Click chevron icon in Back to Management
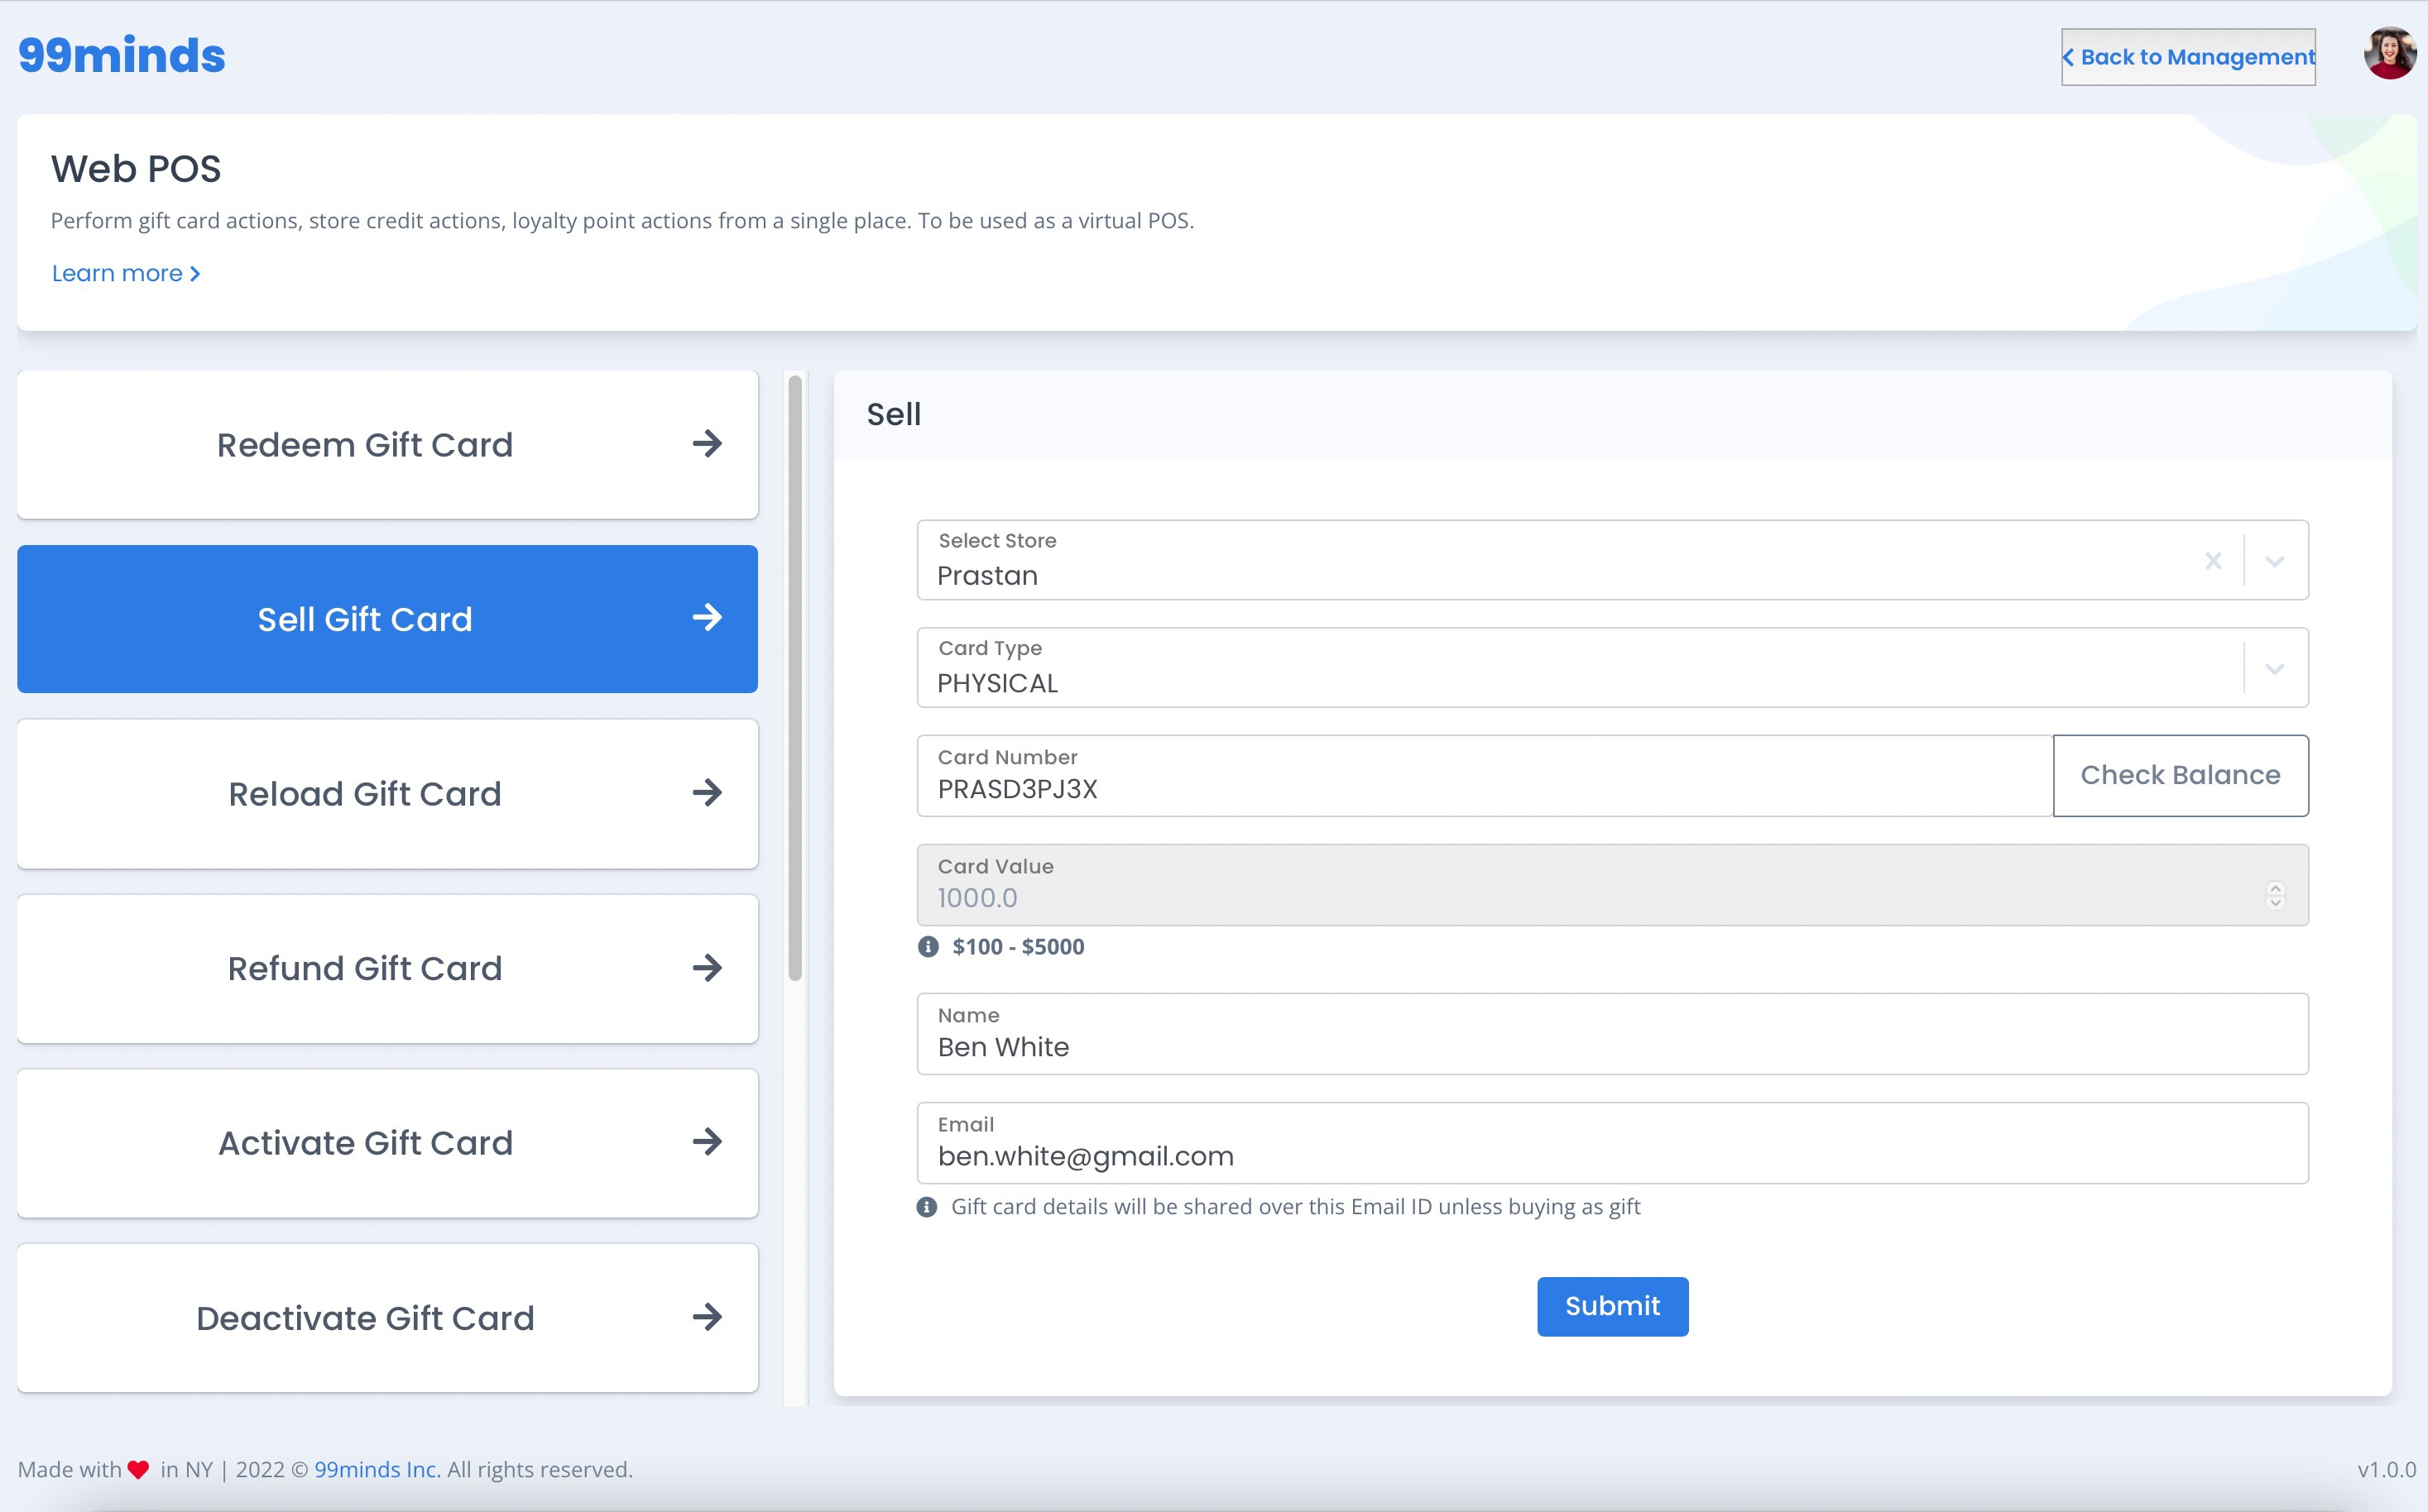This screenshot has height=1512, width=2428. click(x=2068, y=58)
